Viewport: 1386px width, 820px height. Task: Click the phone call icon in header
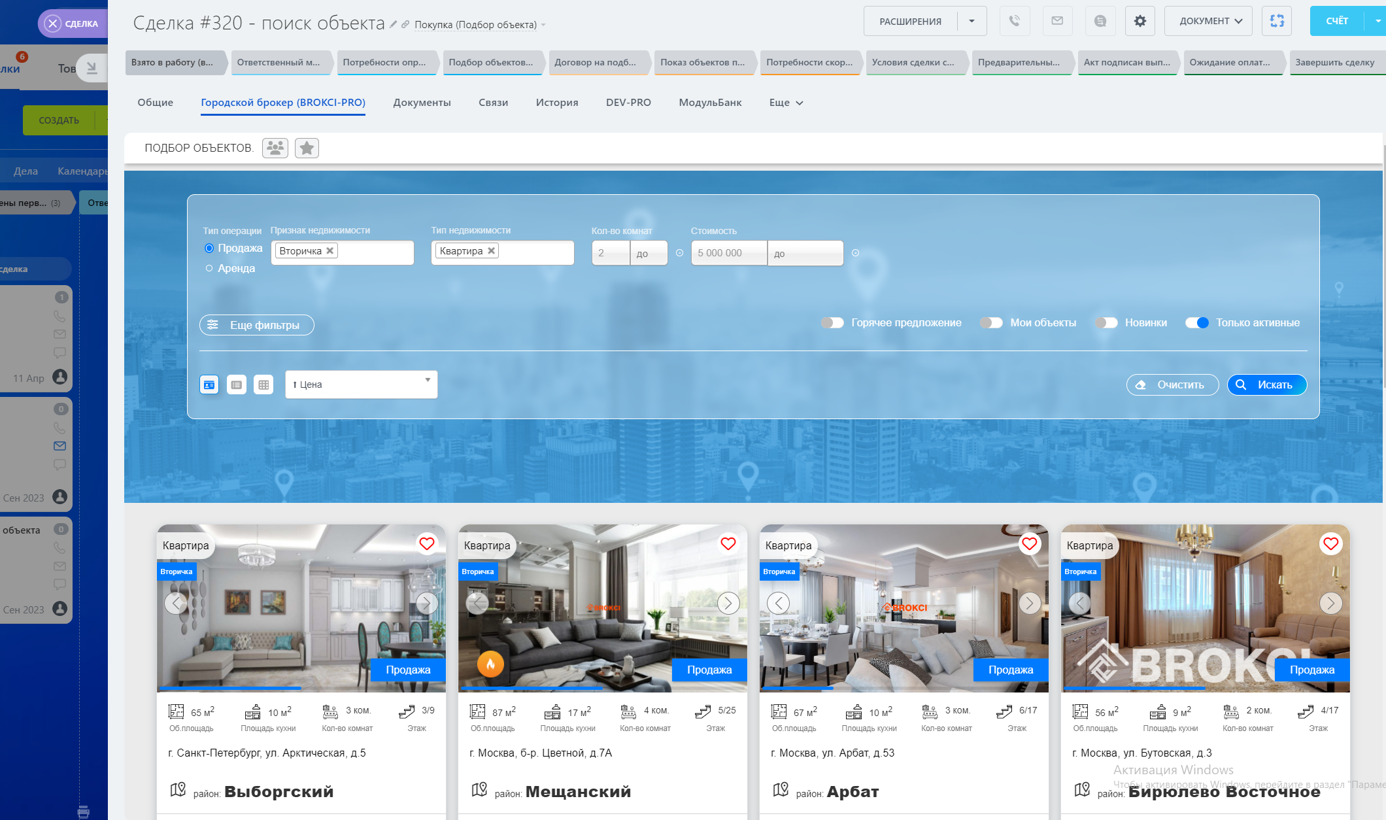pyautogui.click(x=1014, y=21)
